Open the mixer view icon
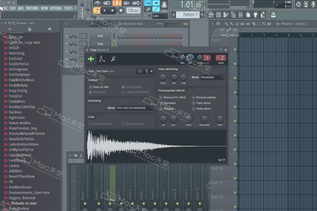 [241, 15]
